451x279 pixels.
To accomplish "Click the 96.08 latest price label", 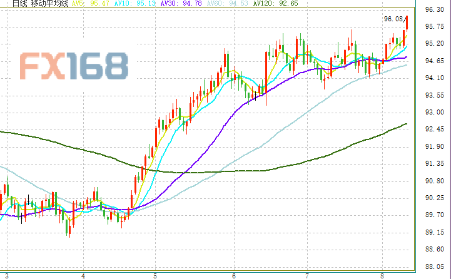I will [393, 19].
